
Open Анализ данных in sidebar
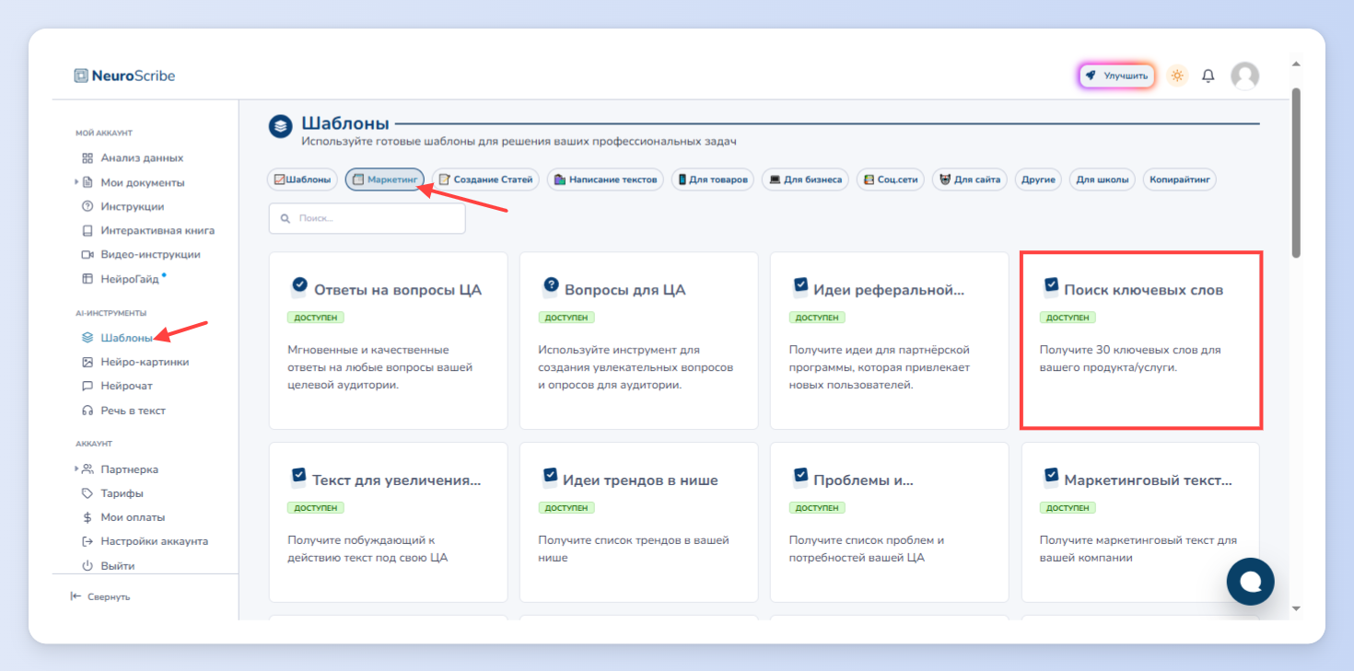click(142, 157)
